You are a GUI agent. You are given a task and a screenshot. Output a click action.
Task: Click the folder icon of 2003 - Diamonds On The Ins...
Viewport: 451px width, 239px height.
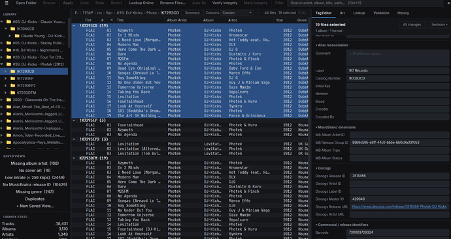coord(8,100)
